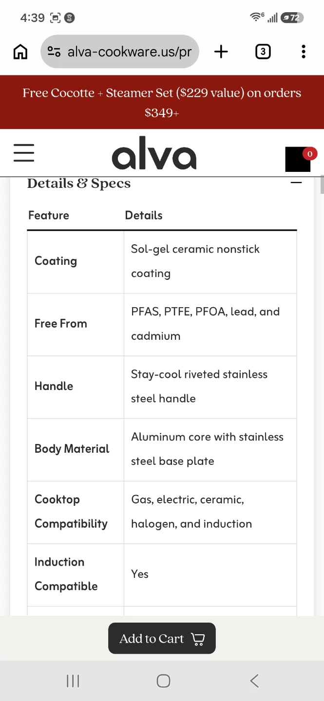Tap the Details & Specs heading
The height and width of the screenshot is (701, 324).
click(79, 184)
